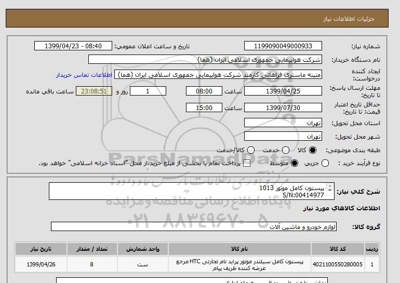
Task: Open buyer contact information link
Action: (84, 75)
